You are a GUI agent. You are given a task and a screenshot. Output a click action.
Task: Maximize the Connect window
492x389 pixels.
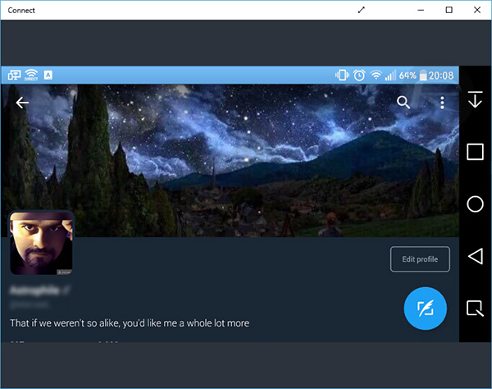click(449, 10)
